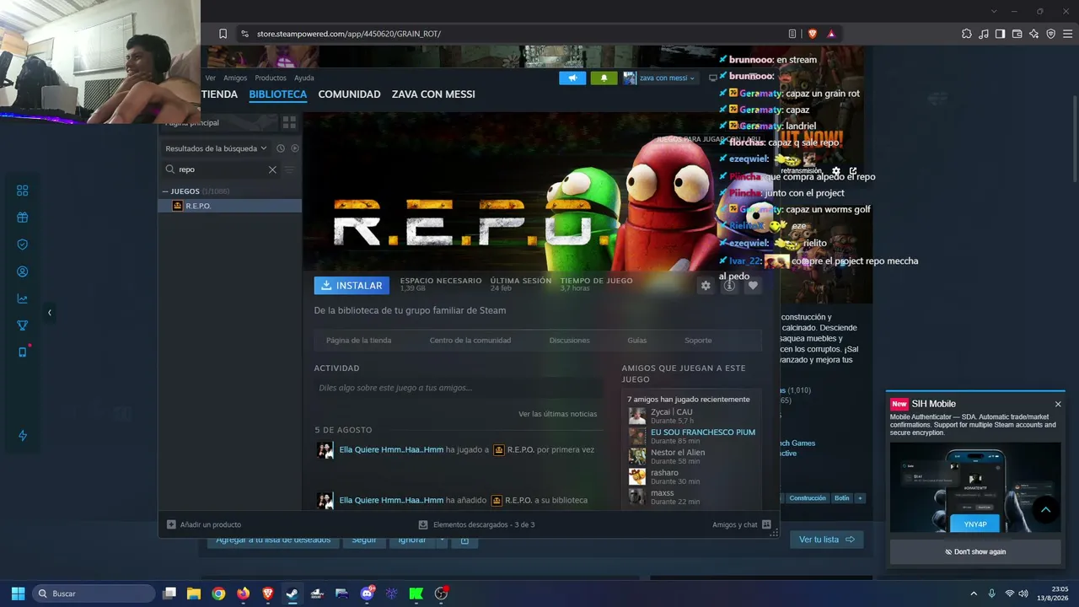
Task: Open the R.E.P.O. settings gear
Action: [x=706, y=286]
